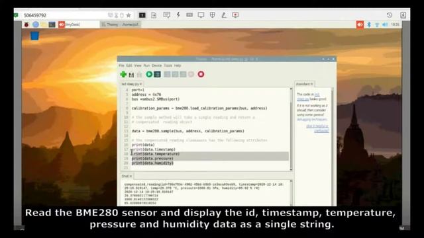Open Thonny Tools menu
The image size is (424, 238).
click(168, 65)
